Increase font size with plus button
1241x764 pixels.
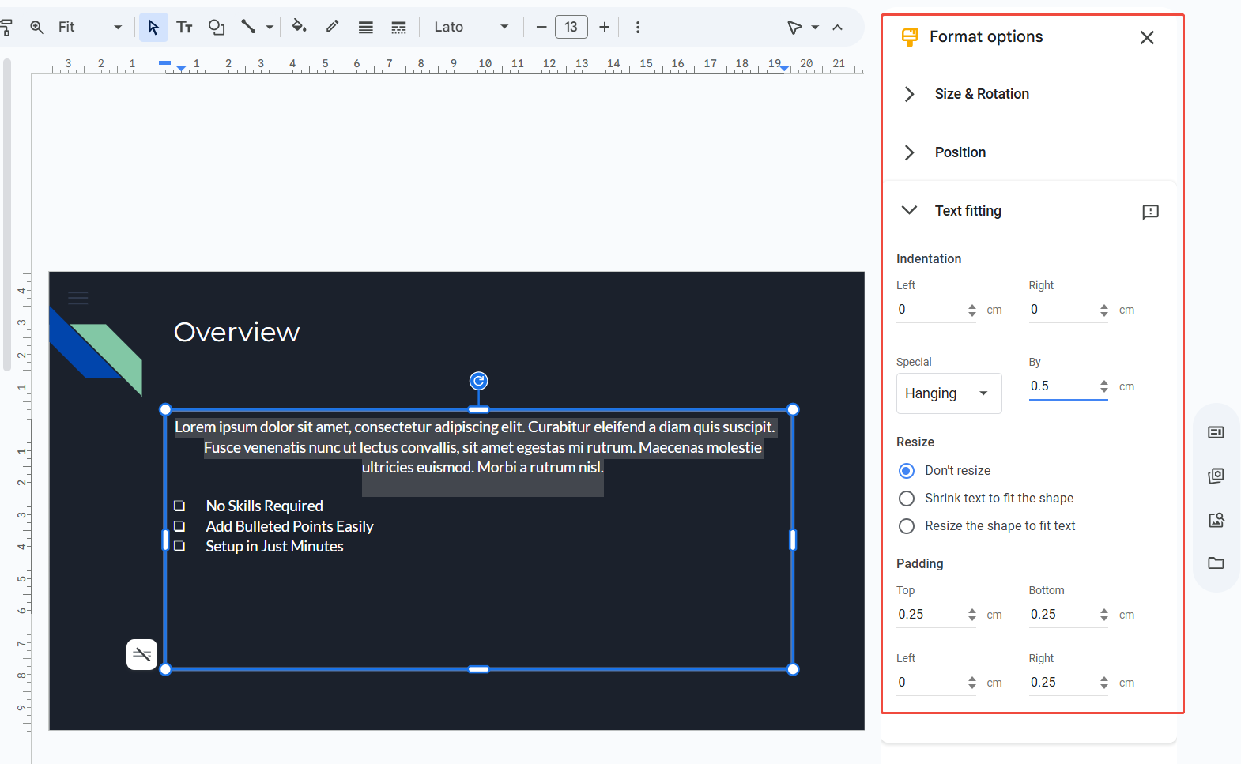[605, 28]
